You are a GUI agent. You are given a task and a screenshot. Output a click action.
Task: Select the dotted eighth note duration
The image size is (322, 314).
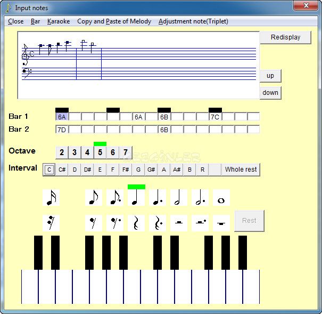tap(115, 197)
